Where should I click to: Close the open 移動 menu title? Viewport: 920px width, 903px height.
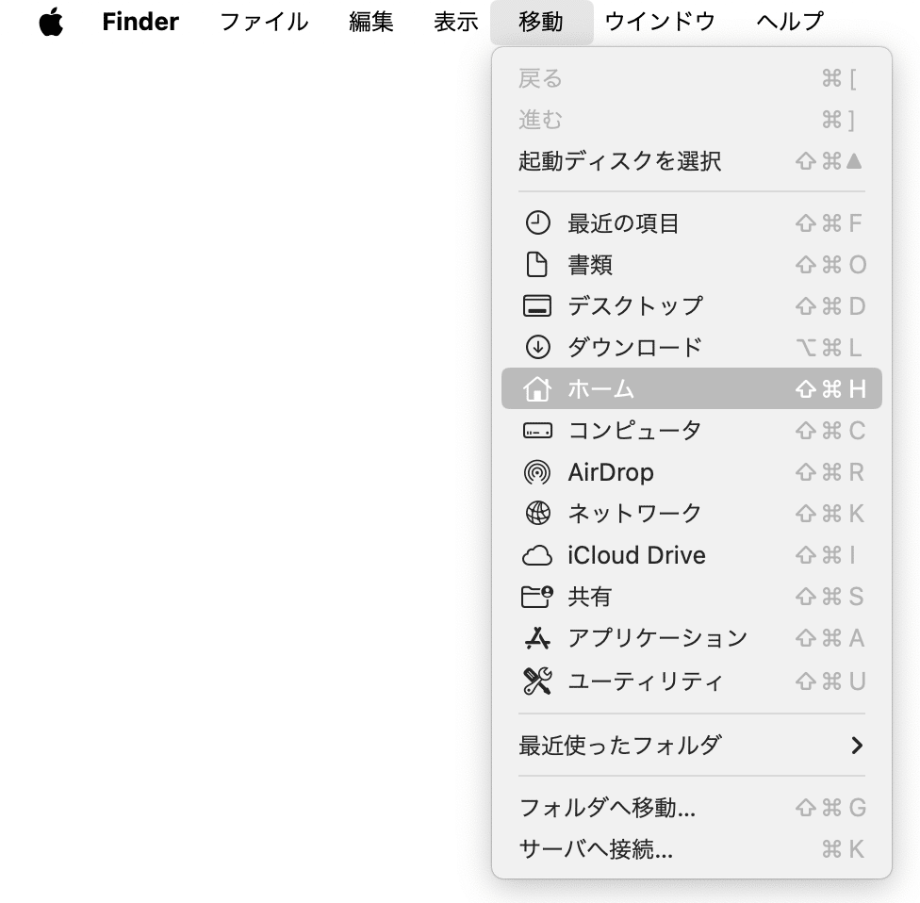[541, 22]
